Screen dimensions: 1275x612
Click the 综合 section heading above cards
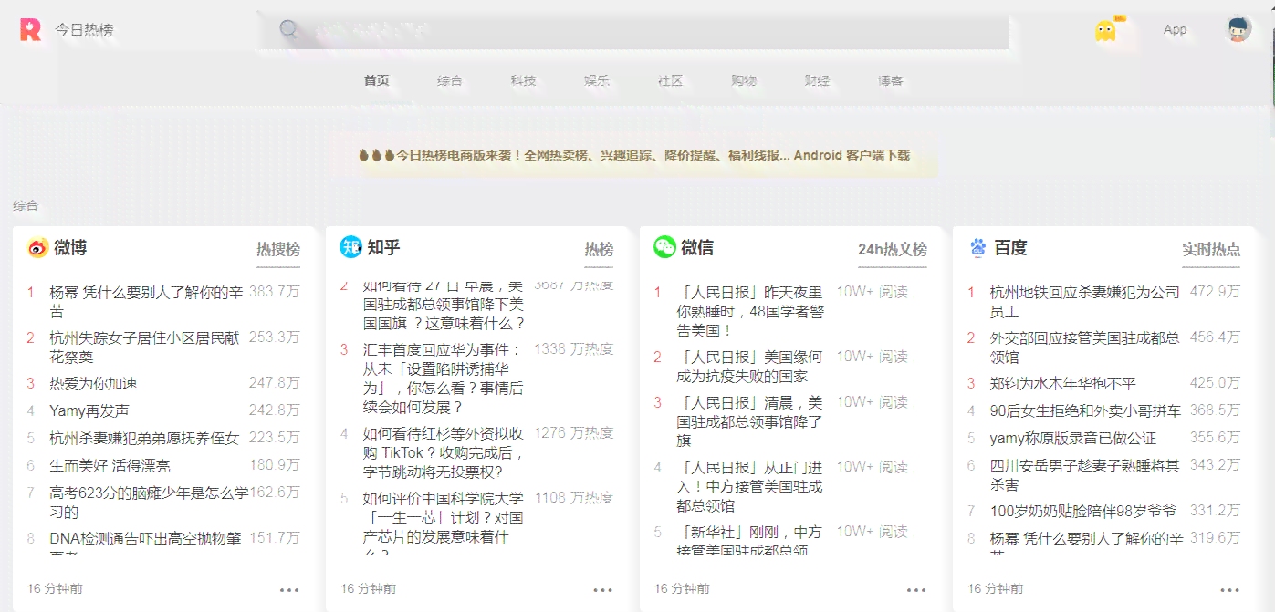pos(26,206)
